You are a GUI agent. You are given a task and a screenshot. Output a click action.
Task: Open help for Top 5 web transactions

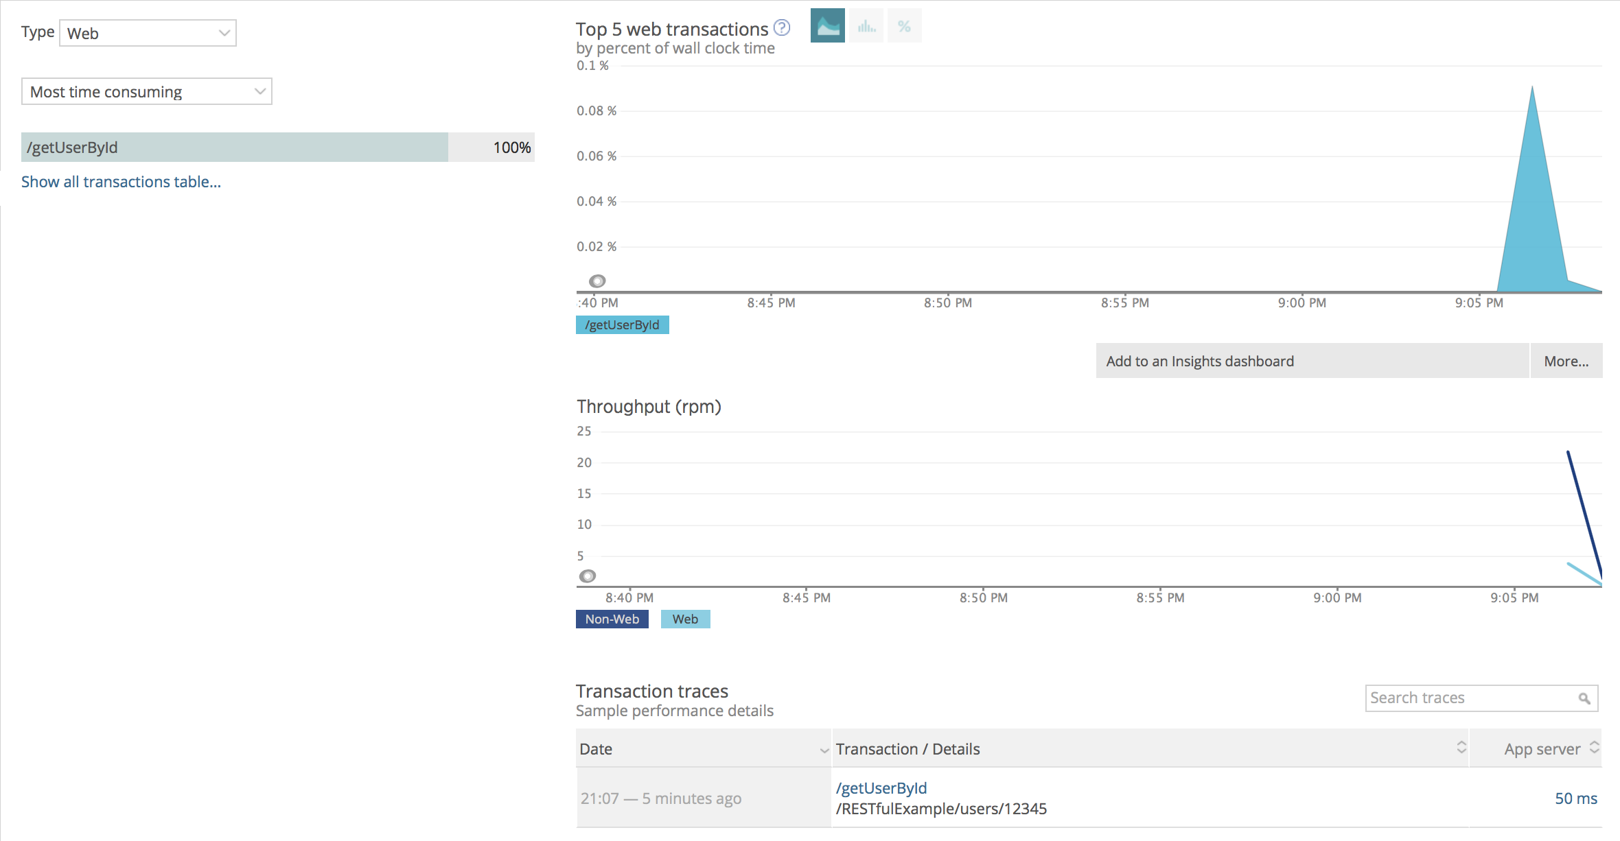point(782,27)
